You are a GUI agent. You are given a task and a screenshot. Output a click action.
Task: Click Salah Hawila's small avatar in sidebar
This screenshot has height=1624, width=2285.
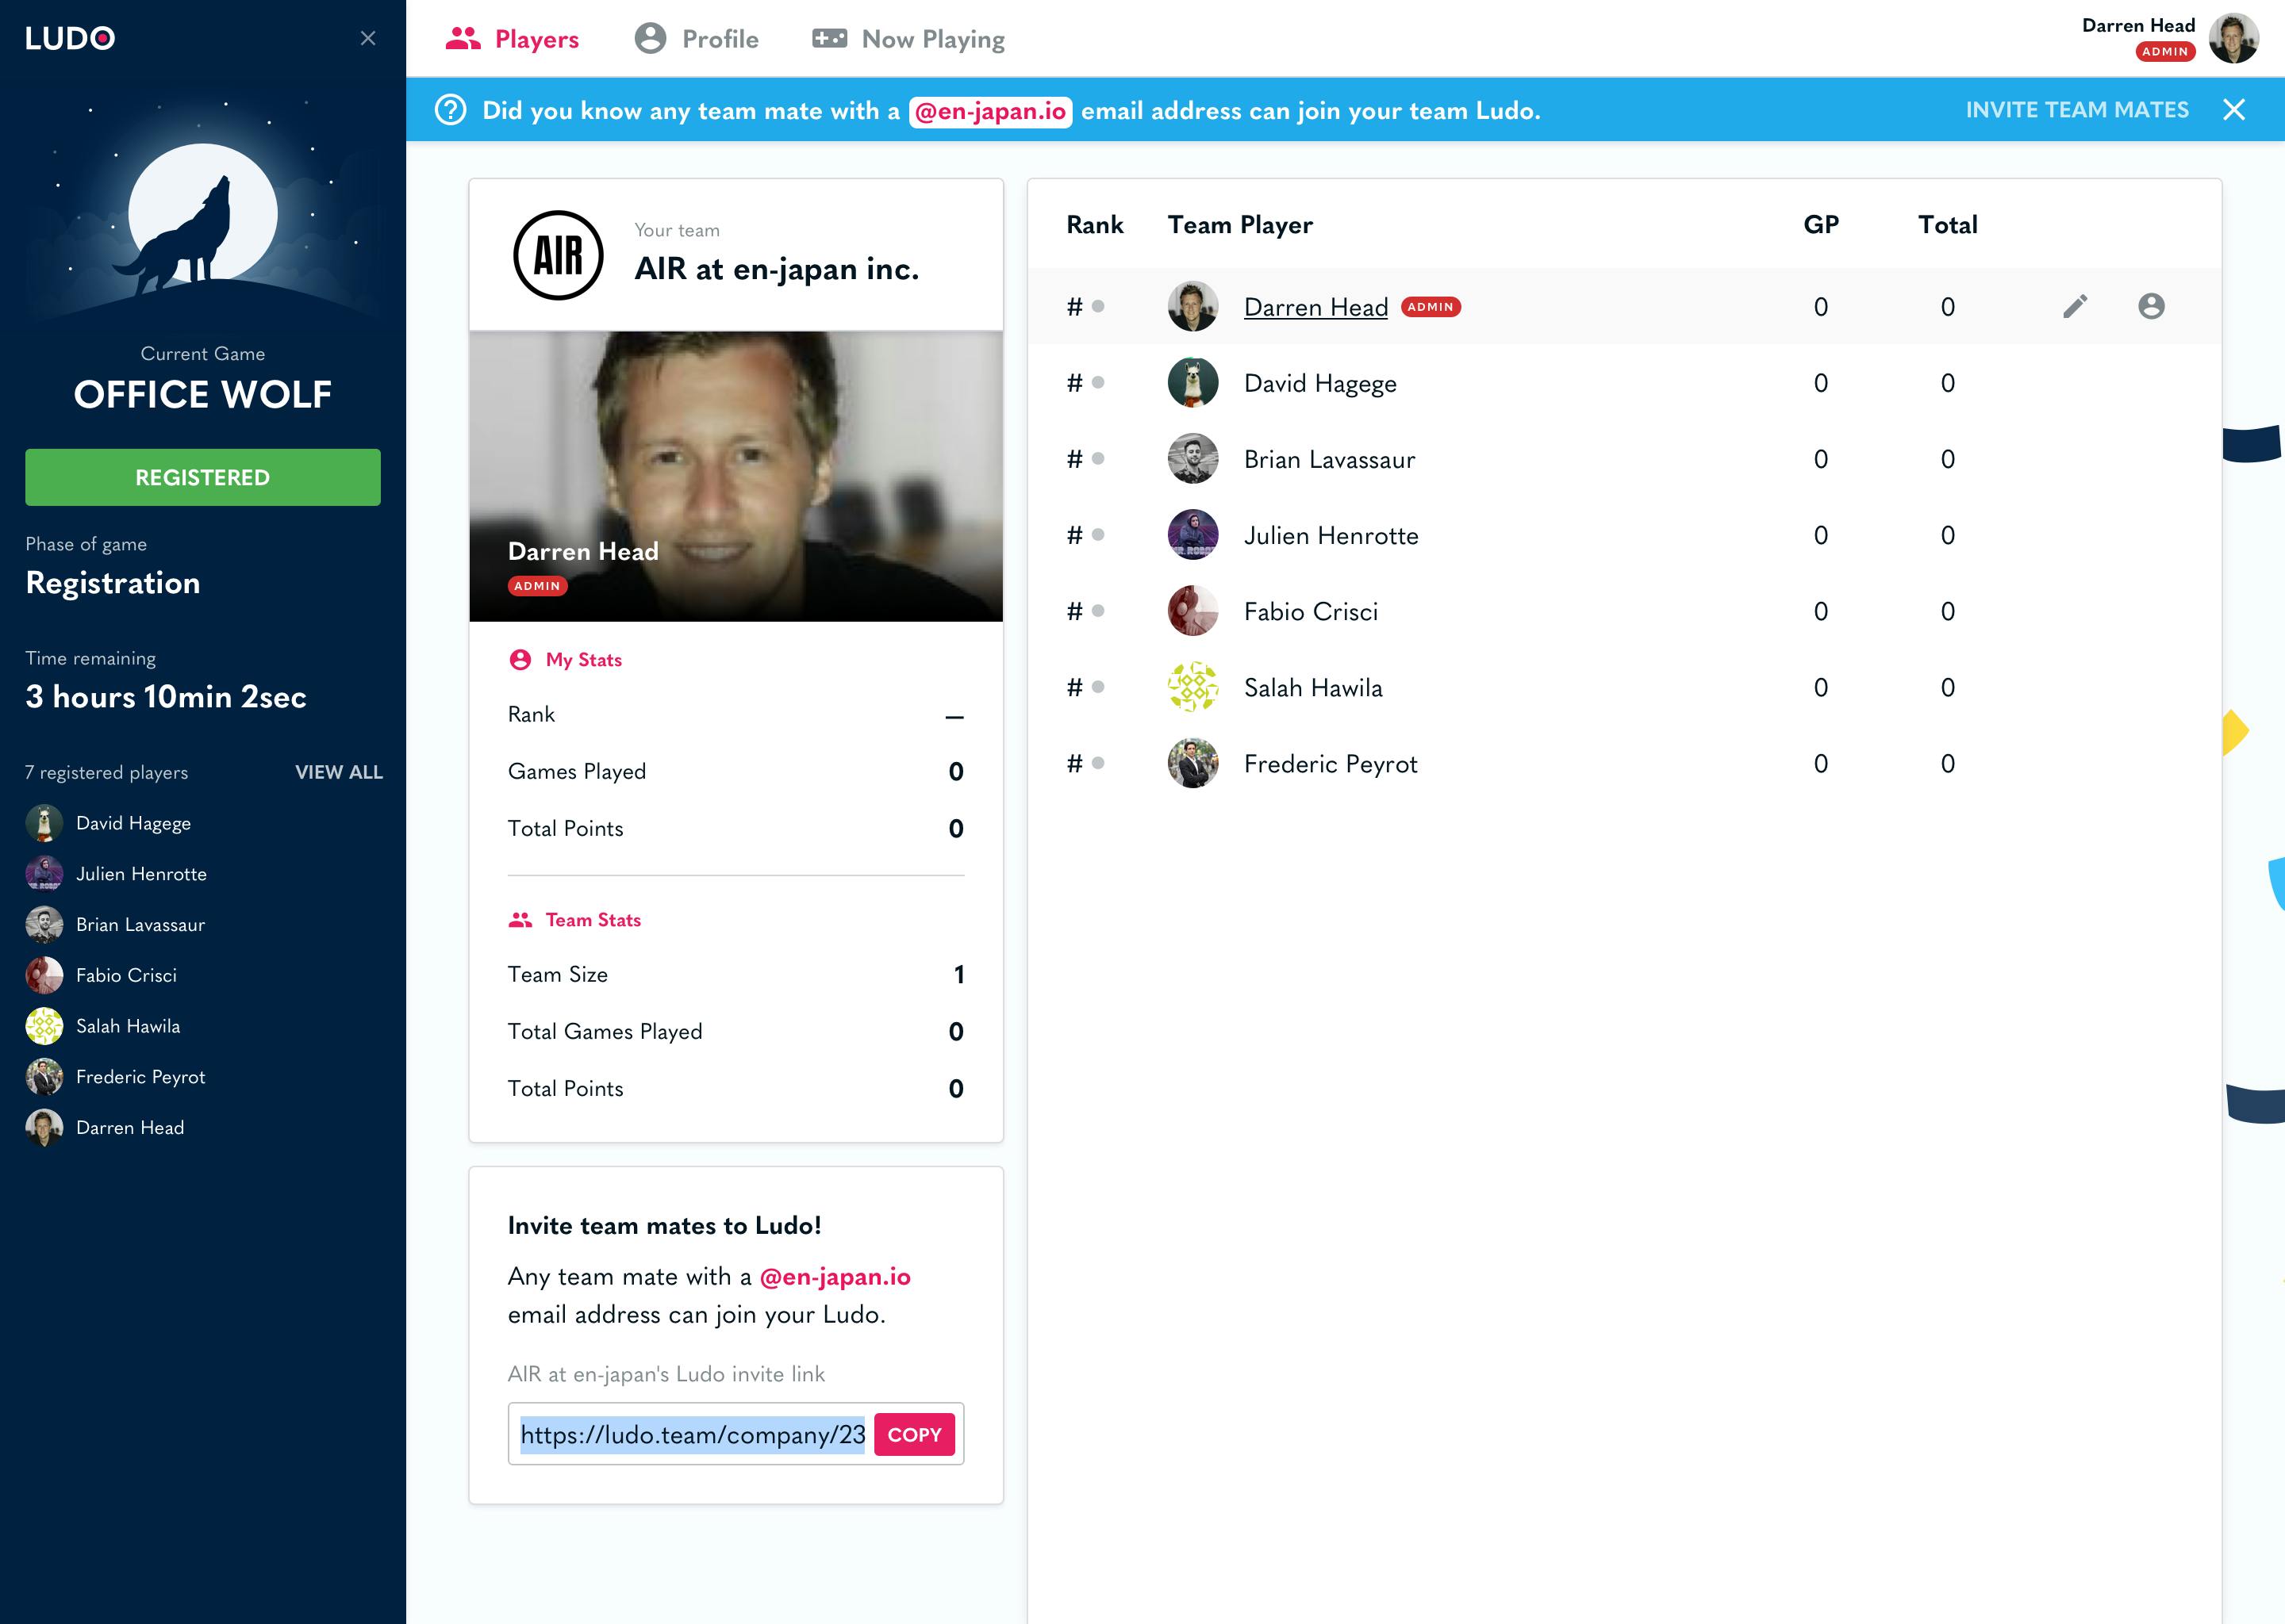point(44,1026)
